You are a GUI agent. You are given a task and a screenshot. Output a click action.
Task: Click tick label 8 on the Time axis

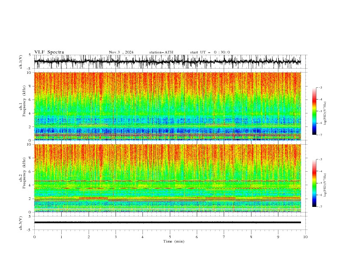tap(251, 237)
